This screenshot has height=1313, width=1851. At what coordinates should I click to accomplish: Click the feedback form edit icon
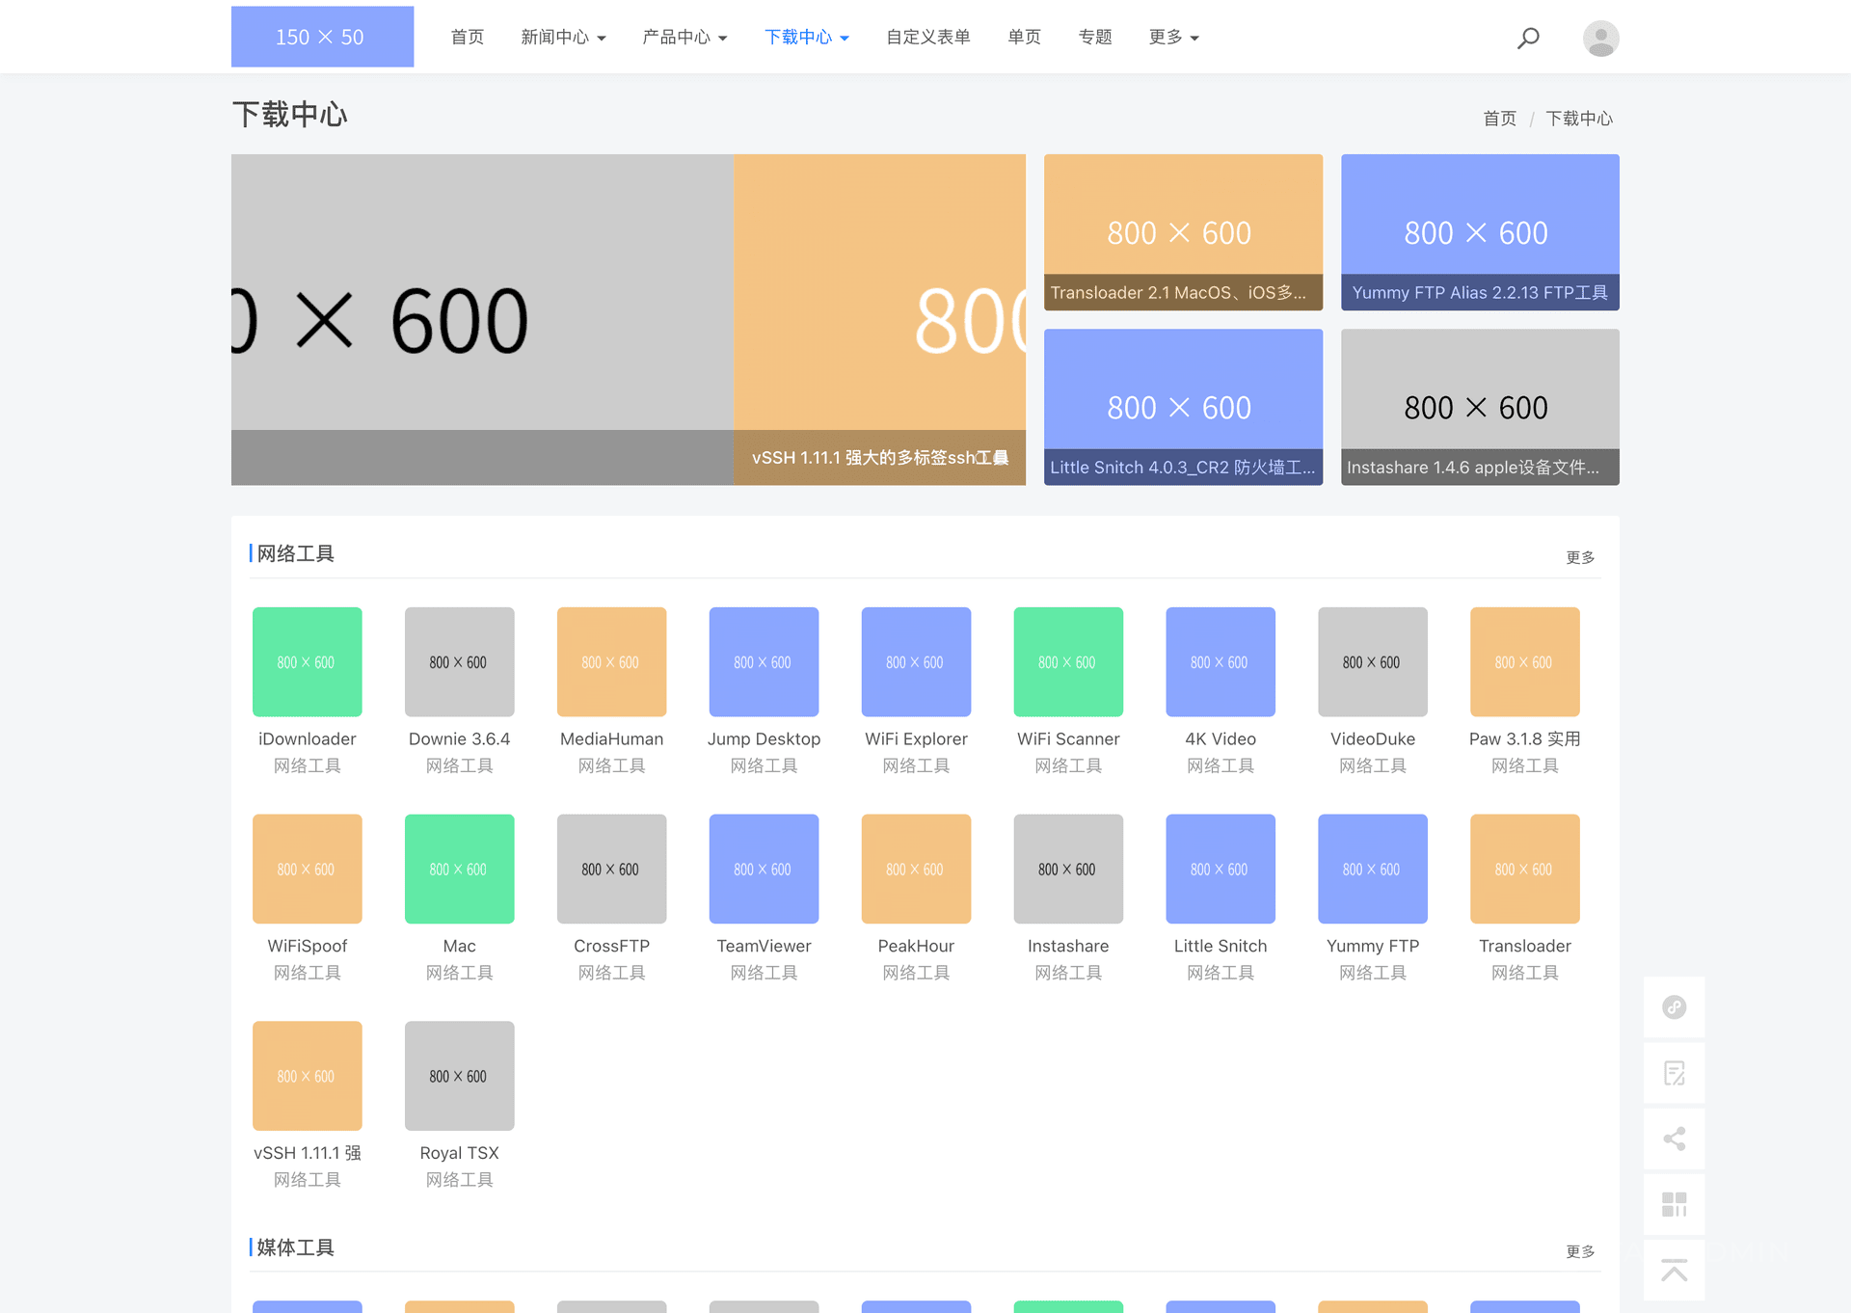click(1674, 1073)
